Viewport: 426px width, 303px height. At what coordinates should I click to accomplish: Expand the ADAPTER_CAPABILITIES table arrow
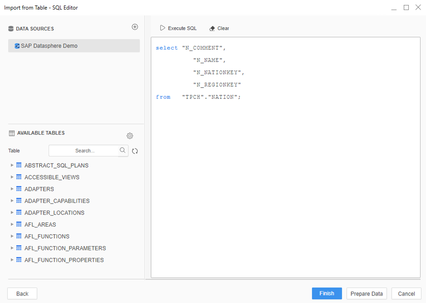12,201
